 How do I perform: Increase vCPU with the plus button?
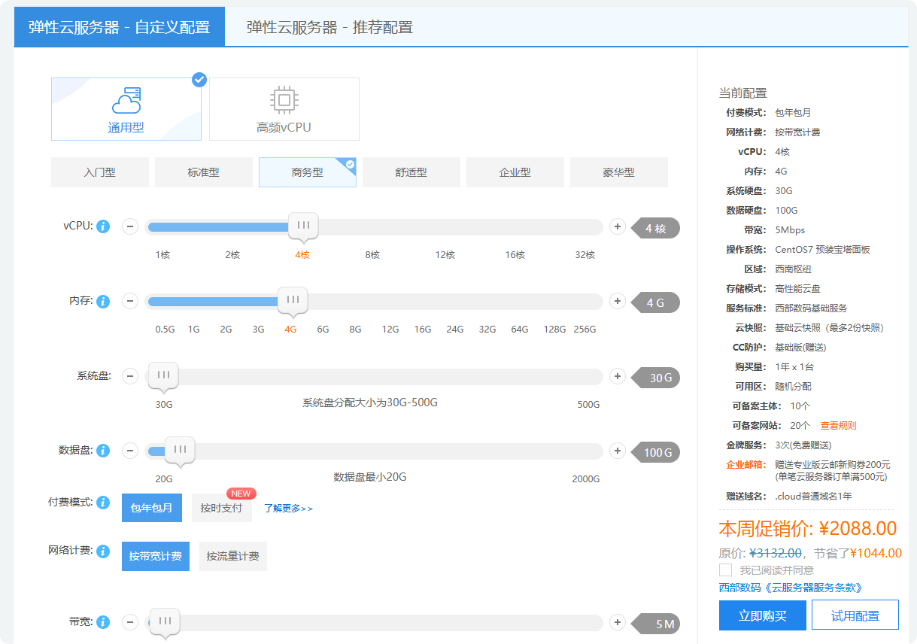pyautogui.click(x=618, y=226)
